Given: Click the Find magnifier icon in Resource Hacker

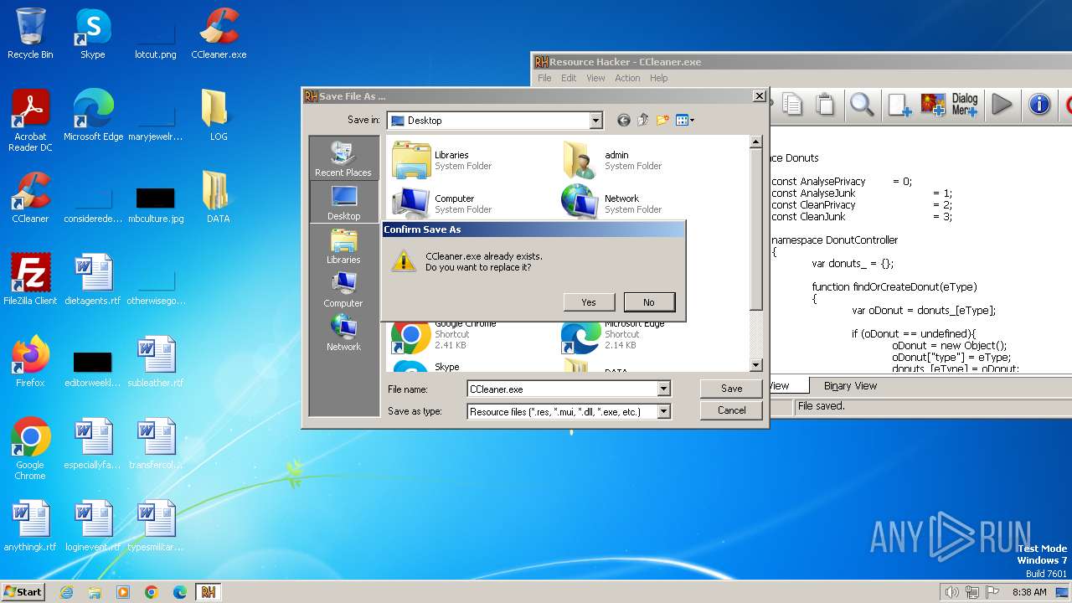Looking at the screenshot, I should click(x=862, y=105).
